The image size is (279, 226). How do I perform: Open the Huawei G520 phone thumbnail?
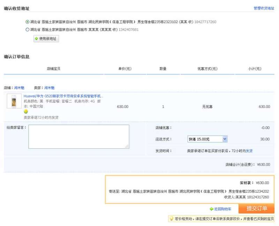[14, 101]
